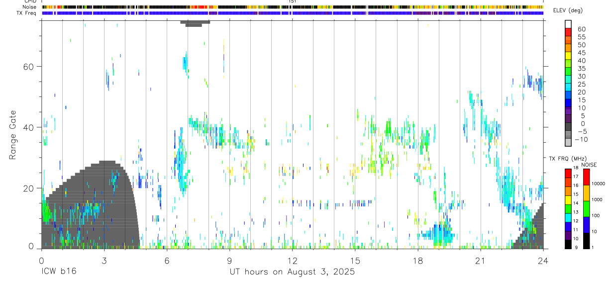The width and height of the screenshot is (611, 282).
Task: Click the '13' label on the TX FRQ scale
Action: pos(576,212)
